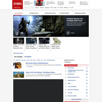The width and height of the screenshot is (102, 102).
Task: Open Super Mario Run link
Action: [x=72, y=80]
